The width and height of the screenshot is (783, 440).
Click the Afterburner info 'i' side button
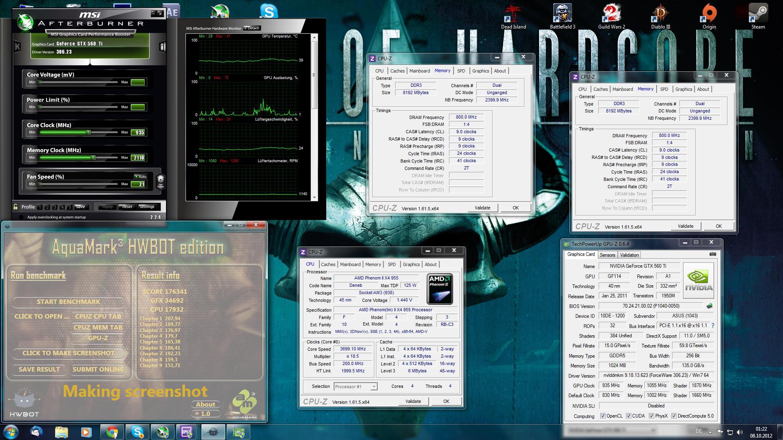(162, 46)
